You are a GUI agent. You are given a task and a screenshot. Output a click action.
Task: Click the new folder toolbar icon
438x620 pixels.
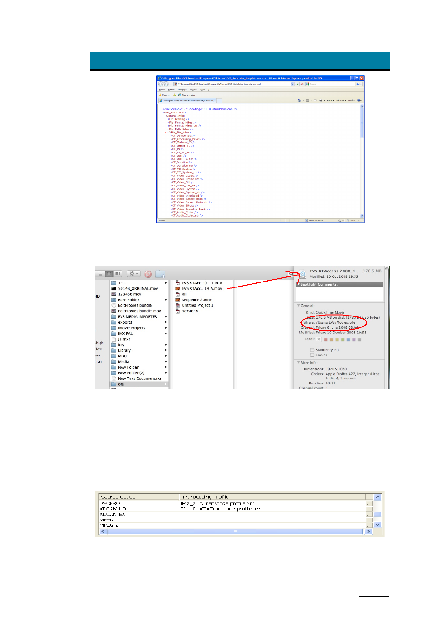click(160, 274)
